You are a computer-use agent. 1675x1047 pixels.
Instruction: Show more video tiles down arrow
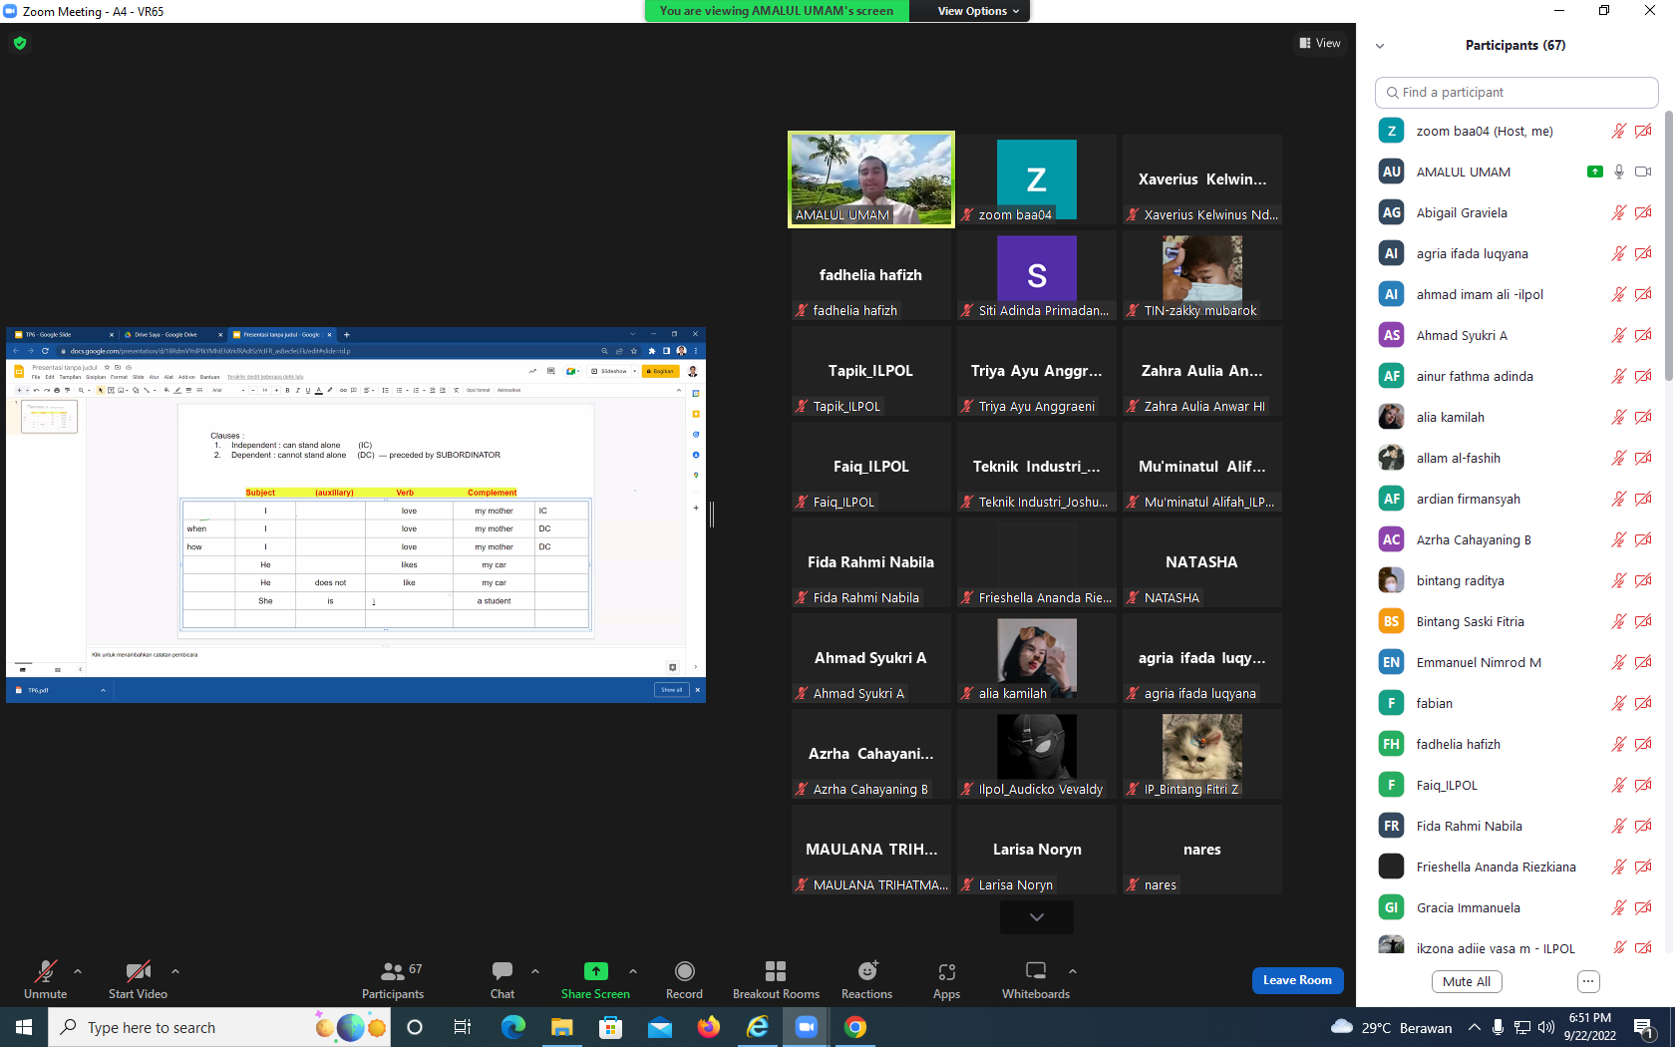coord(1037,917)
